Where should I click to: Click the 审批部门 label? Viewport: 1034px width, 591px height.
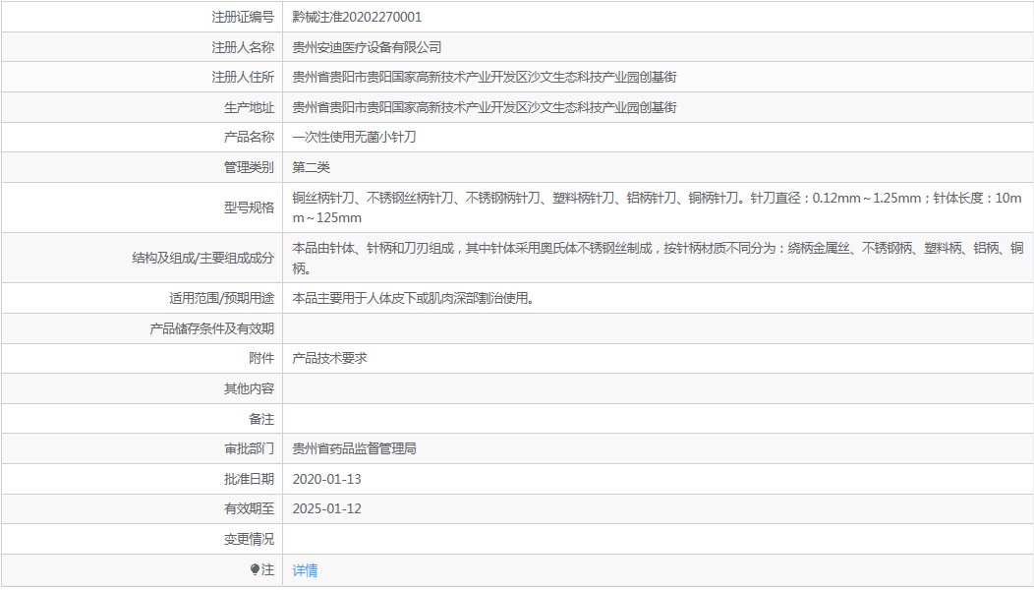coord(250,448)
